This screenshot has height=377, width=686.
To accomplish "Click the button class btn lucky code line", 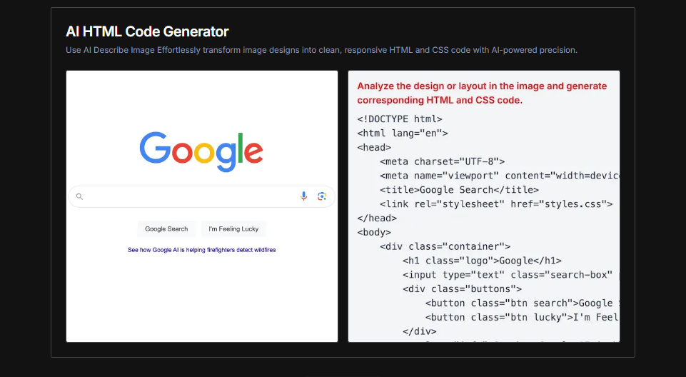I will (522, 317).
